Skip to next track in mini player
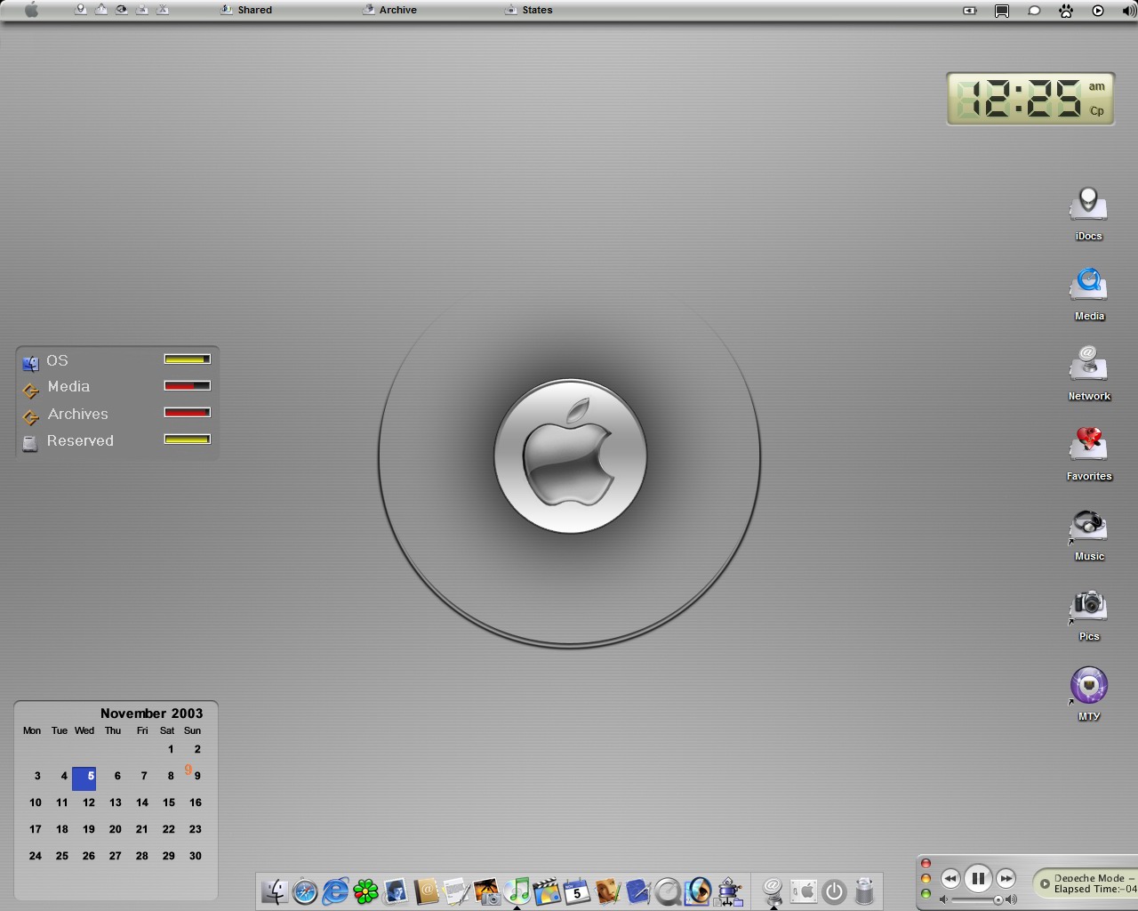This screenshot has height=911, width=1138. pyautogui.click(x=1006, y=879)
